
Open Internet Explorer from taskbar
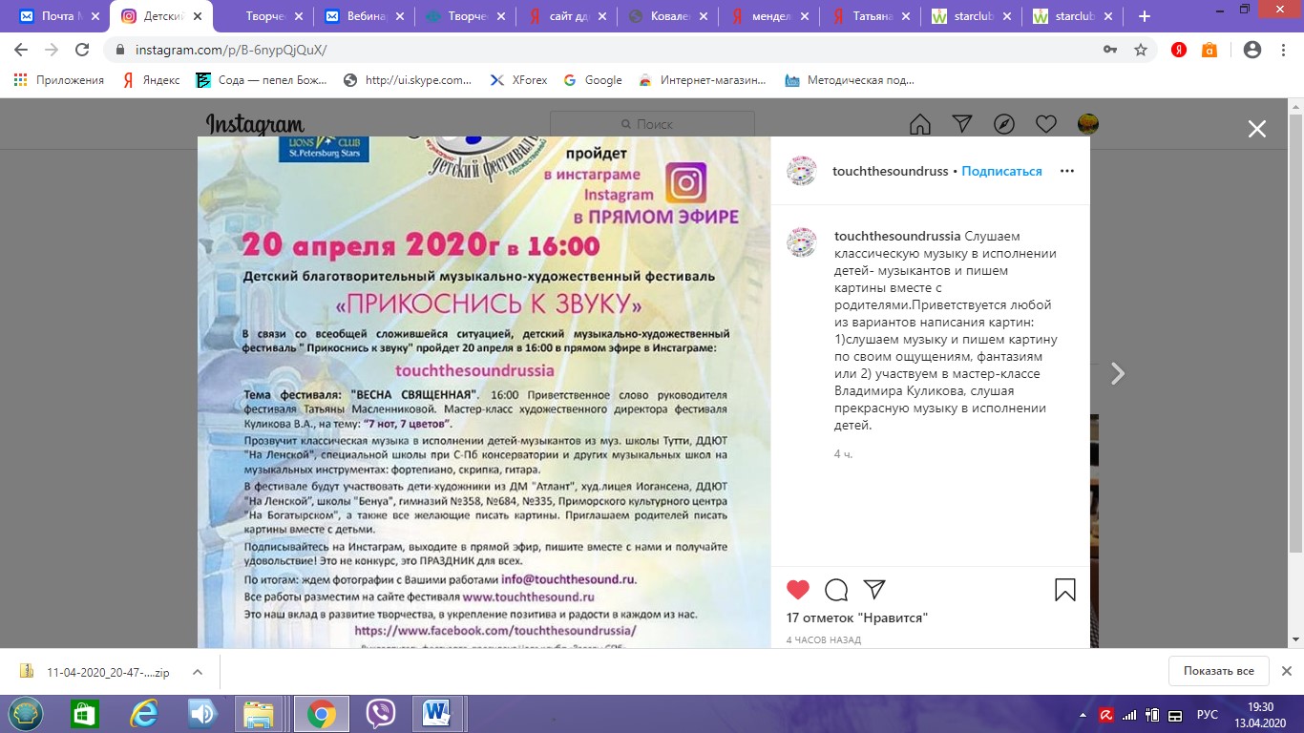(145, 714)
